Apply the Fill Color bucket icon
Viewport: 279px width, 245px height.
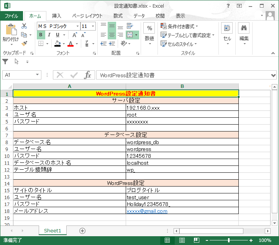pos(57,44)
